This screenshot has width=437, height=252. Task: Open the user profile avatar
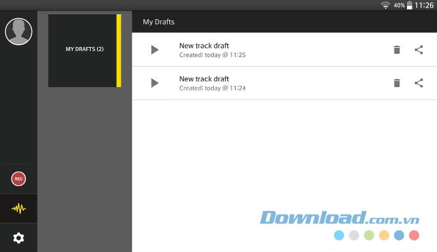tap(18, 31)
